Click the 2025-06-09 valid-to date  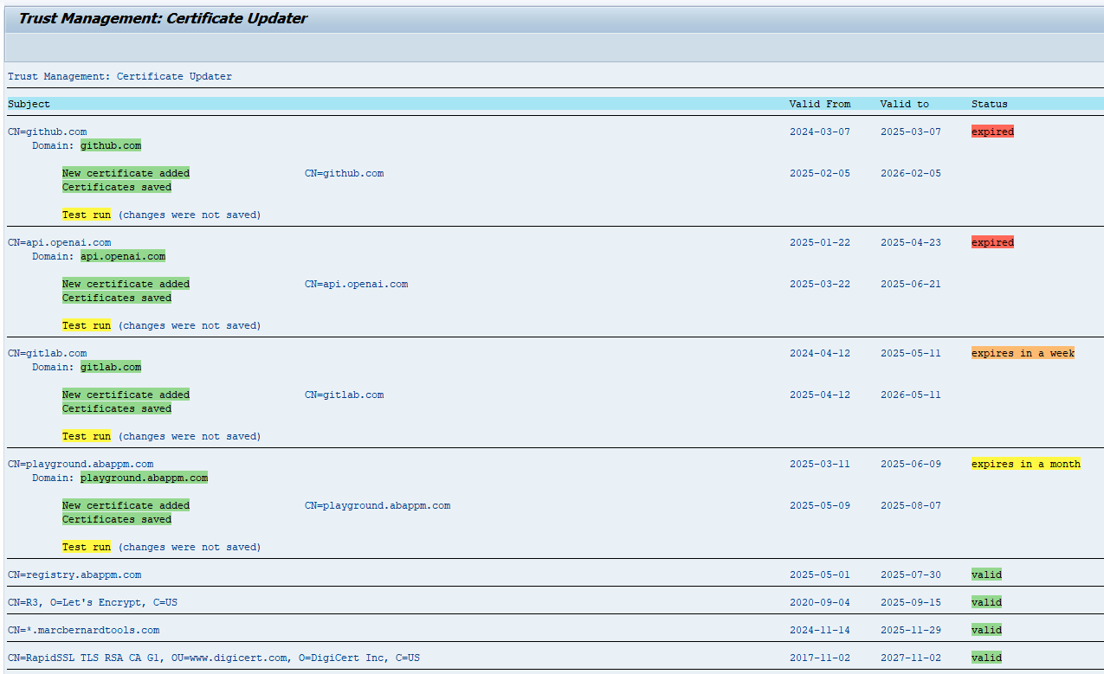coord(911,464)
